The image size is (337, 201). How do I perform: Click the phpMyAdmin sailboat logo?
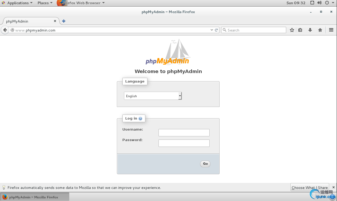(168, 52)
